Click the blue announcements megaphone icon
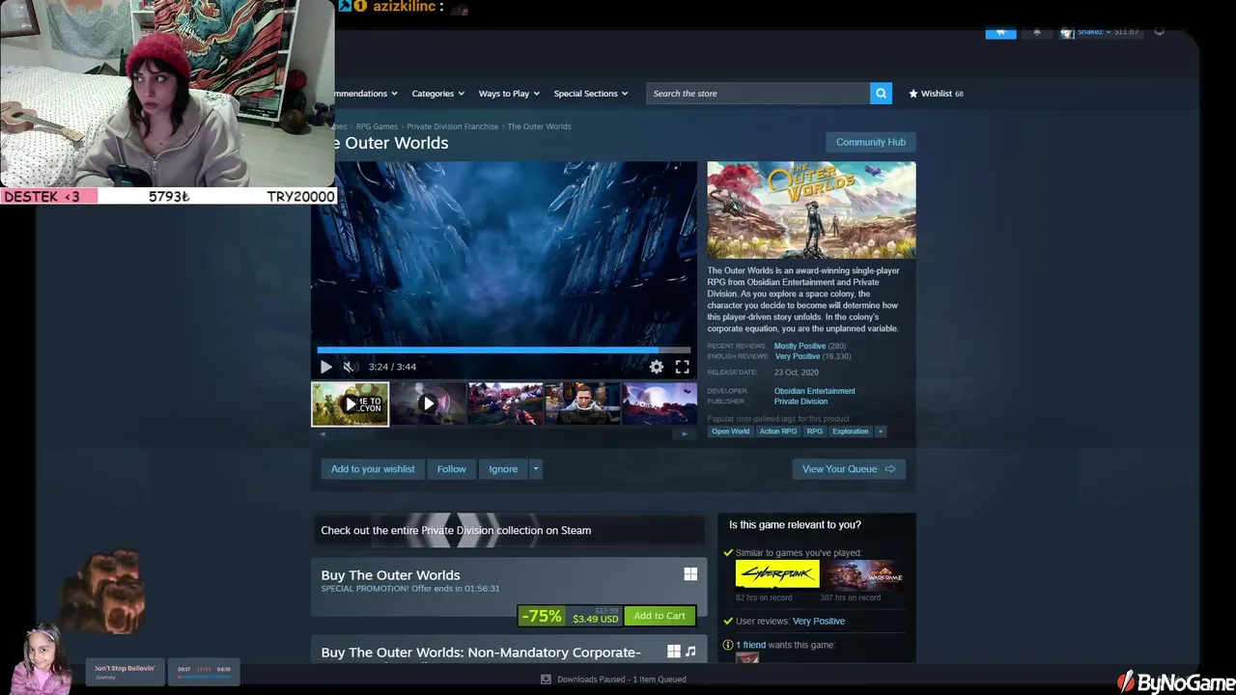Viewport: 1236px width, 695px height. click(x=1000, y=32)
